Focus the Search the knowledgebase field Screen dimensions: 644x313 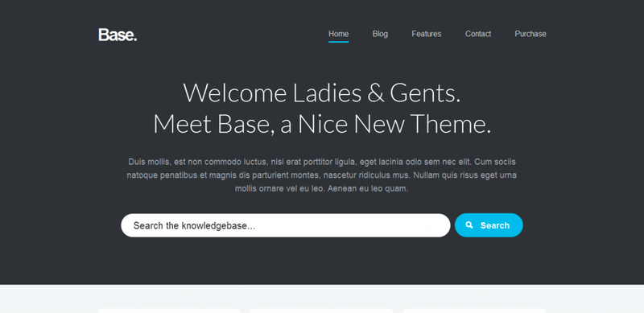[x=286, y=225]
